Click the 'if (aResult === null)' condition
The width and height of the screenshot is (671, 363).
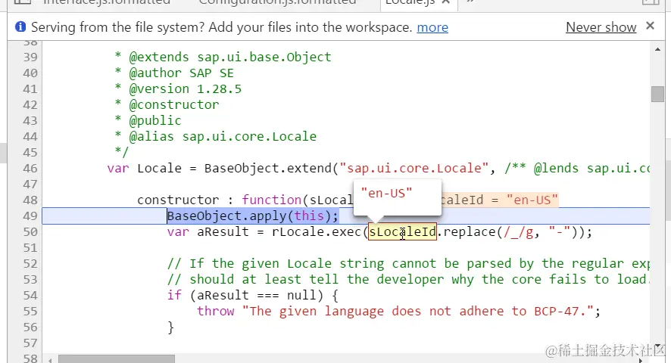[x=245, y=296]
